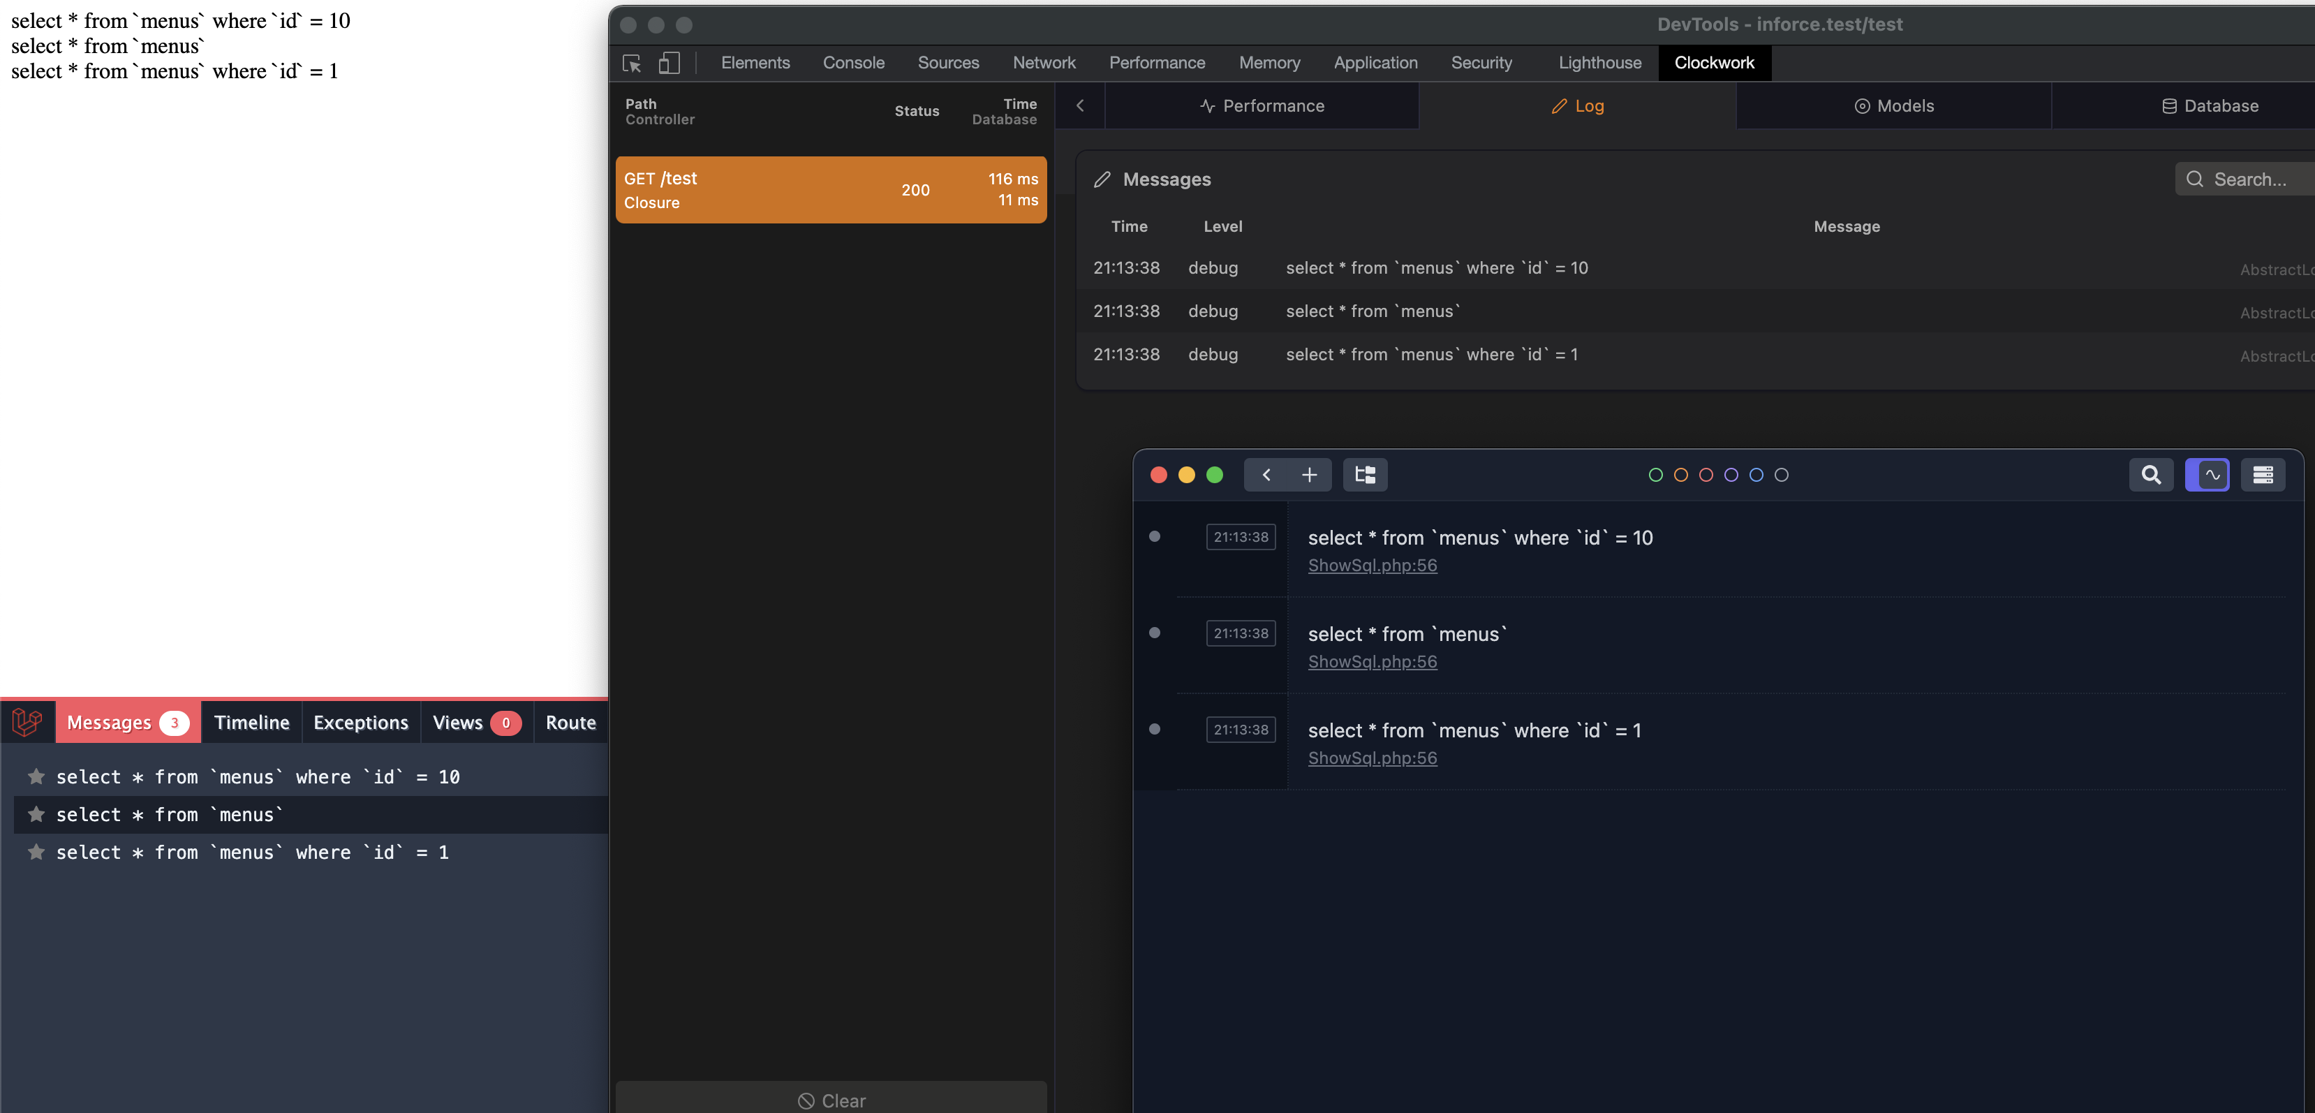
Task: Click the Ray plus new screen icon
Action: pos(1310,475)
